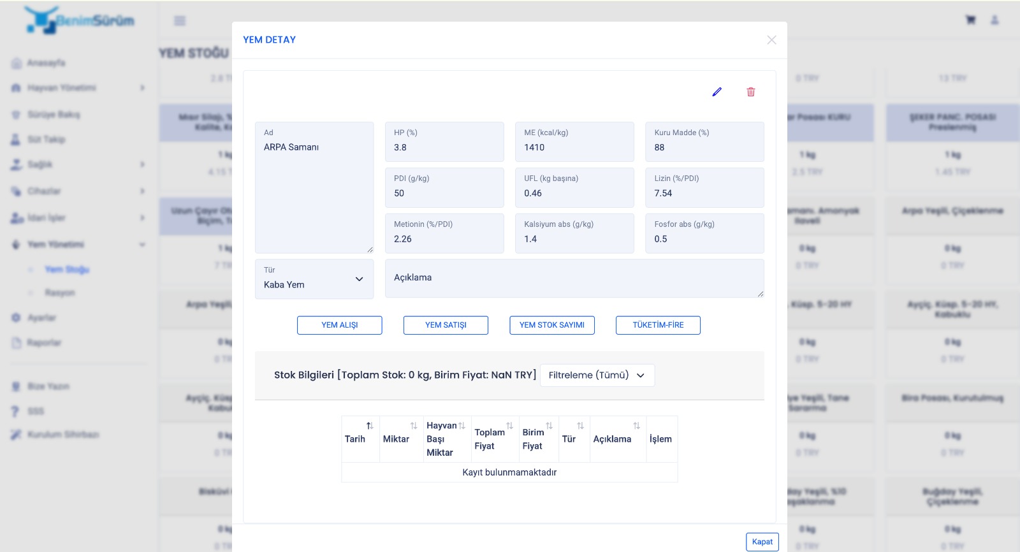Click the HP (%) input field

444,142
